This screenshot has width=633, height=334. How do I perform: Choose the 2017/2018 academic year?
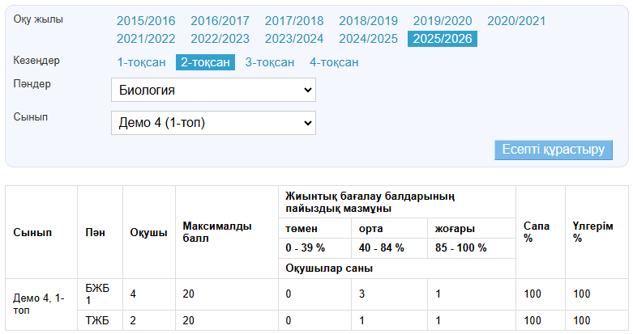pyautogui.click(x=294, y=21)
